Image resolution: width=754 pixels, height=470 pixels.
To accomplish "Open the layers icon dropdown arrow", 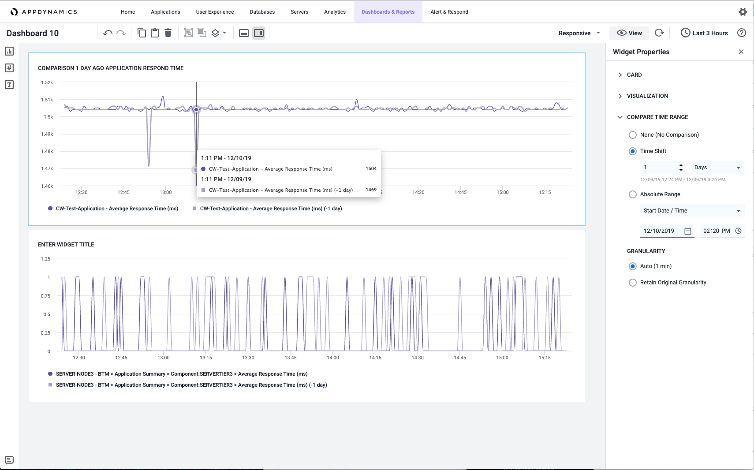I will click(224, 33).
